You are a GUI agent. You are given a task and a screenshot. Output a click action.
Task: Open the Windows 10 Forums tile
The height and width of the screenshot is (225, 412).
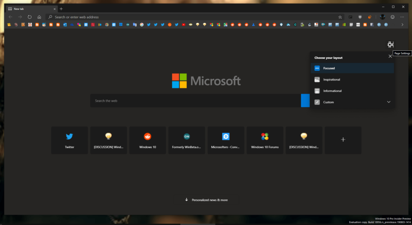(265, 140)
